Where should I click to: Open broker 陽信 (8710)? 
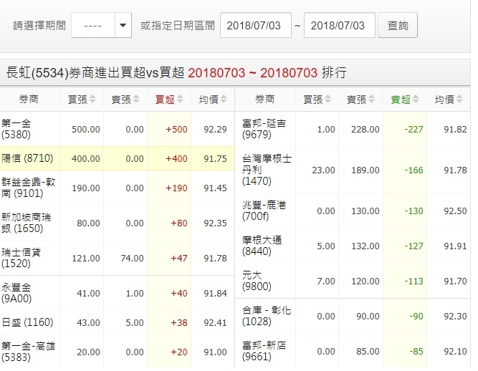point(27,158)
